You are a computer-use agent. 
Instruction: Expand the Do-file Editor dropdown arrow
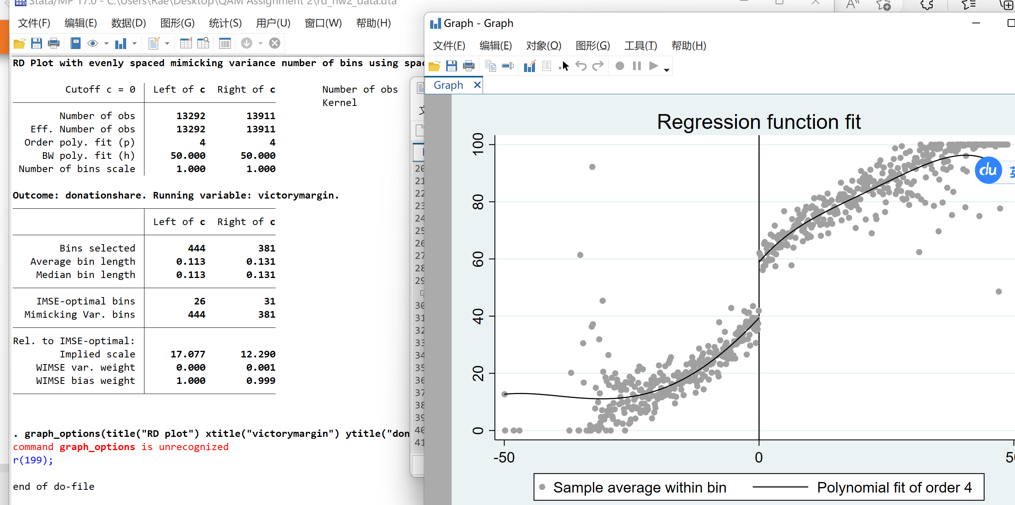click(x=167, y=44)
